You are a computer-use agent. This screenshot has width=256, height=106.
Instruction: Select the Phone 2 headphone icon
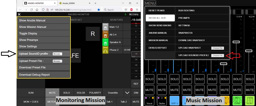point(105,50)
